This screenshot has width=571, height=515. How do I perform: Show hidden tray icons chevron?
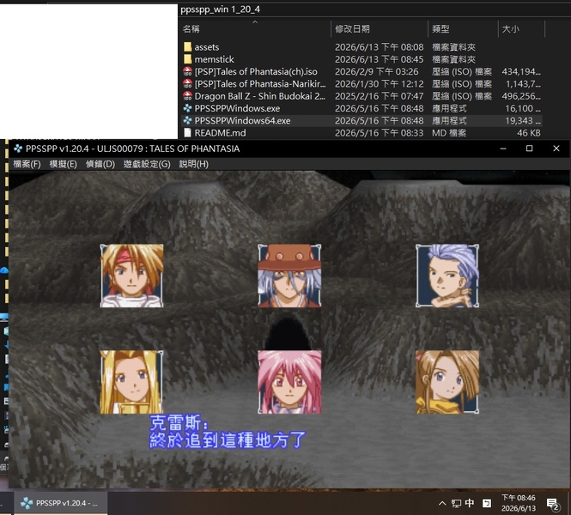tap(442, 503)
